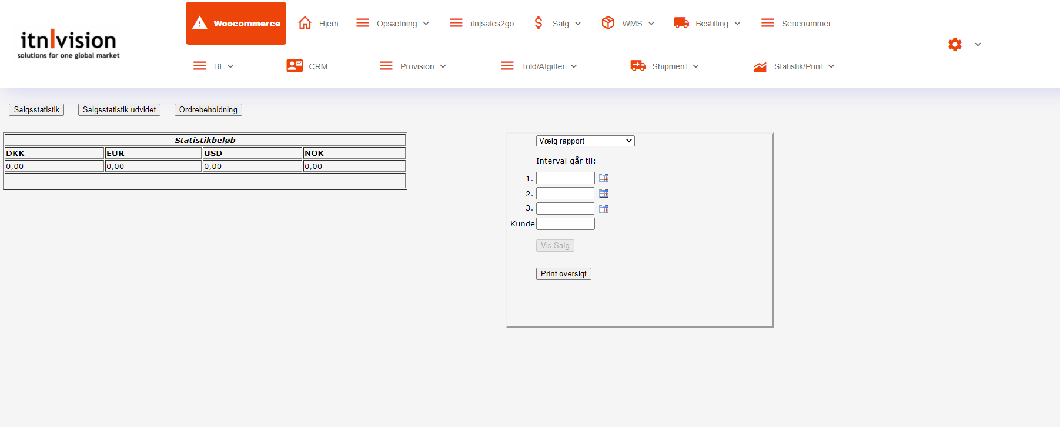
Task: Click the Salgsstatistik udvidet button
Action: pyautogui.click(x=119, y=110)
